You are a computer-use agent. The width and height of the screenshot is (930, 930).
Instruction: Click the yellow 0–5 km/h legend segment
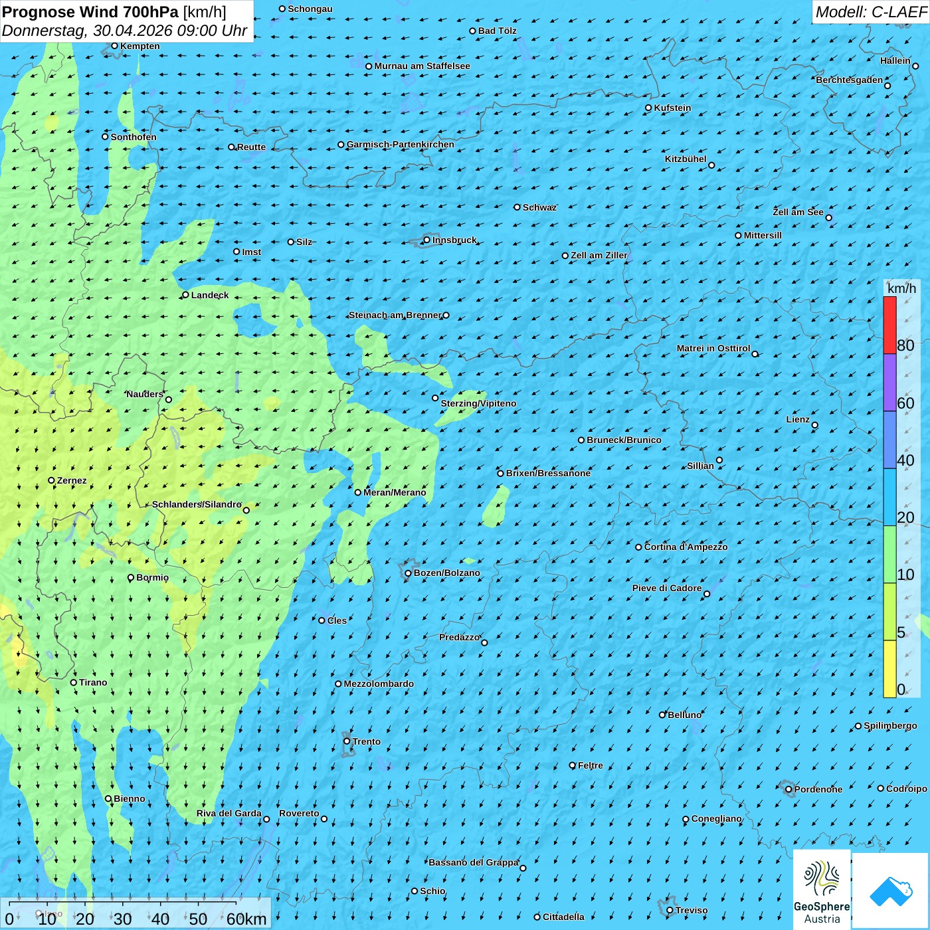click(x=889, y=668)
